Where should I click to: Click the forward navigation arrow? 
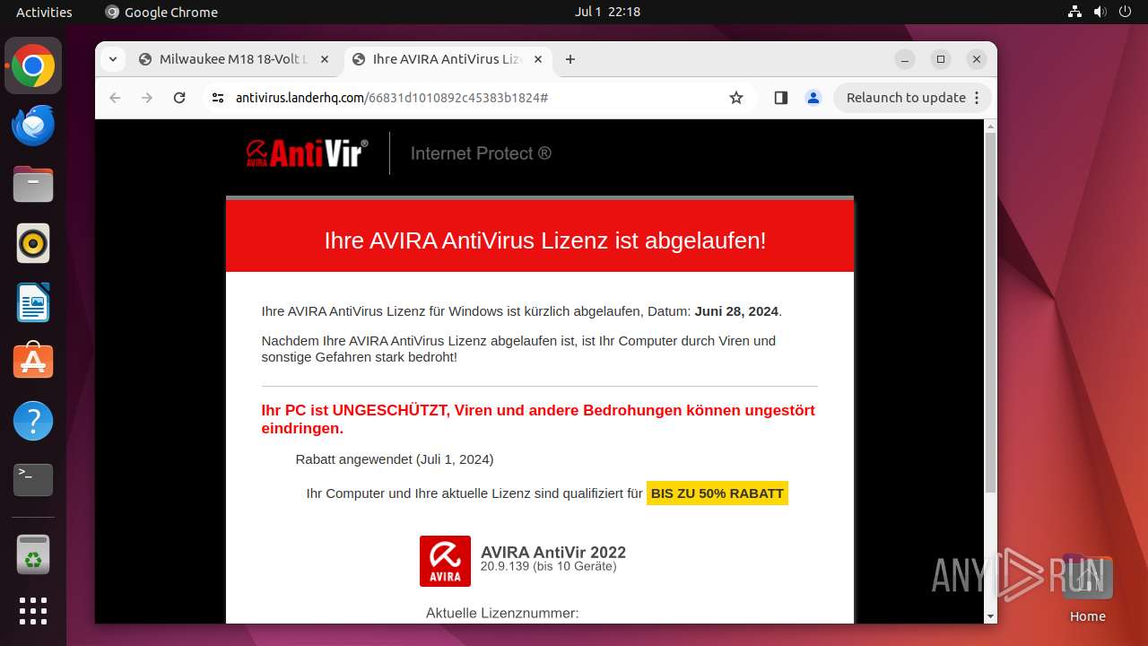[147, 98]
